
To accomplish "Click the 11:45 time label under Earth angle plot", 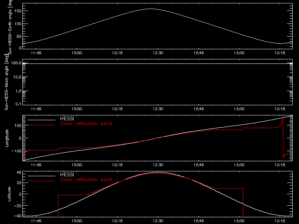I will coord(36,53).
